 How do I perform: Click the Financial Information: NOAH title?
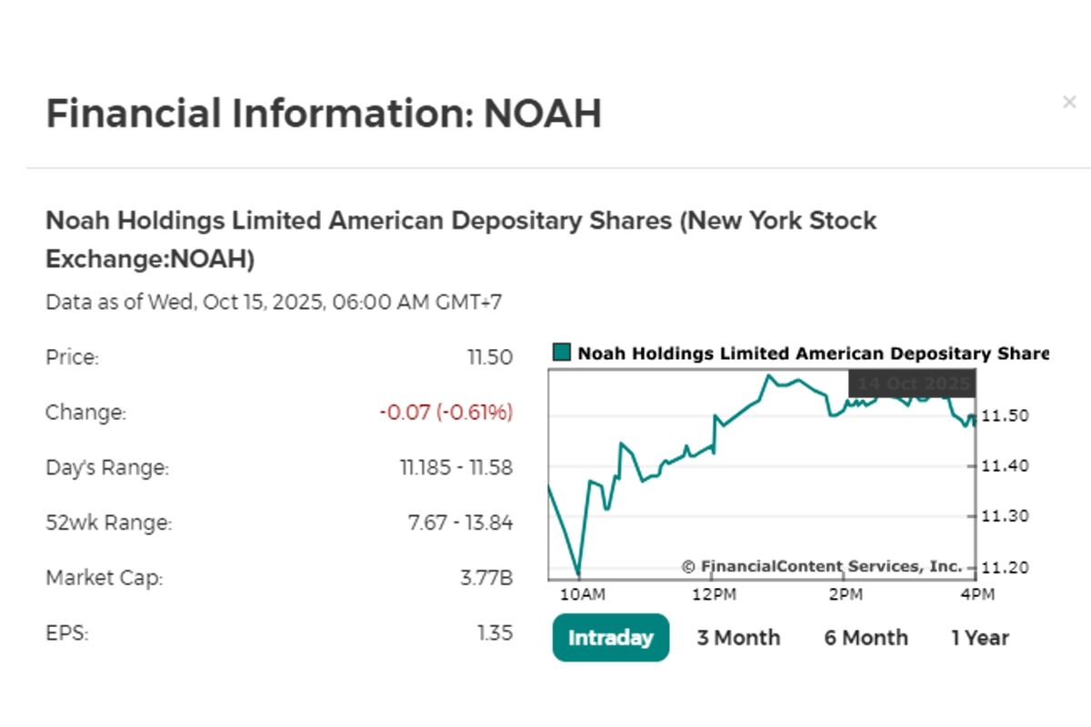(324, 115)
